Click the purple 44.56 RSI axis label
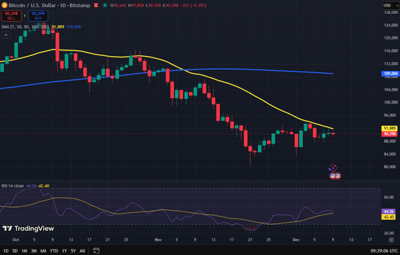The width and height of the screenshot is (400, 255). click(389, 211)
